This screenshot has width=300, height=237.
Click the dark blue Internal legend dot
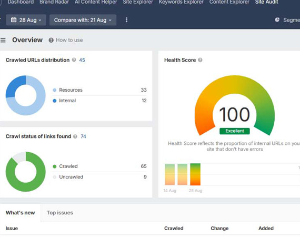(x=55, y=101)
